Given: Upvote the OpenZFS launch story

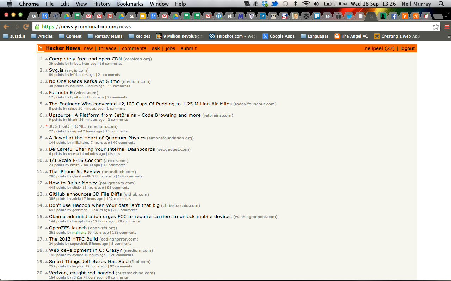Looking at the screenshot, I should pos(47,228).
